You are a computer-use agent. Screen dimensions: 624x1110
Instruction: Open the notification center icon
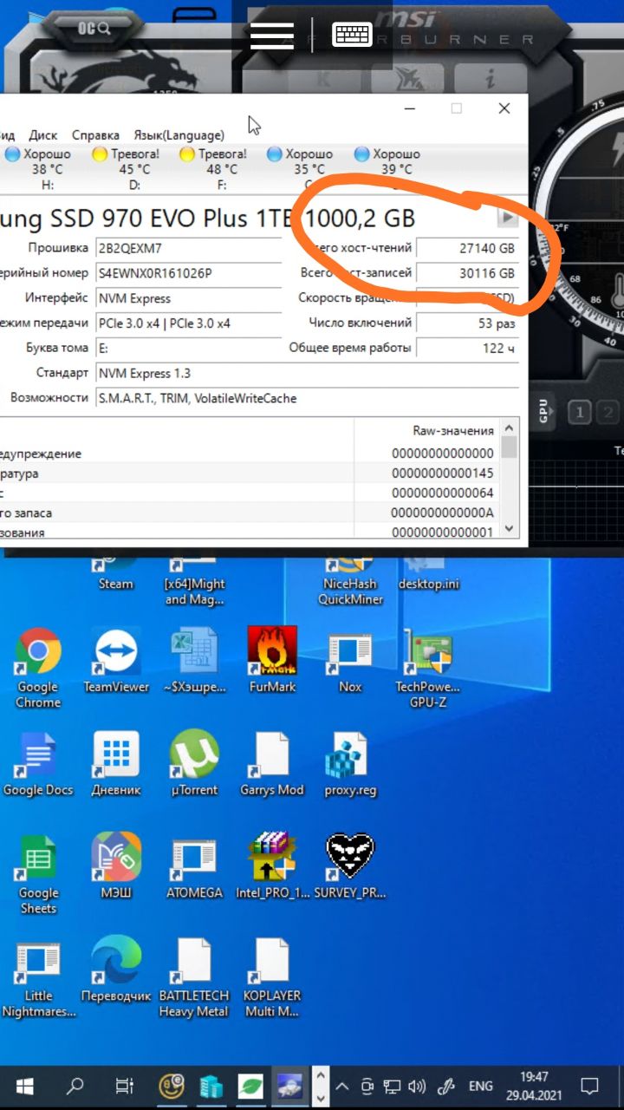tap(589, 1085)
